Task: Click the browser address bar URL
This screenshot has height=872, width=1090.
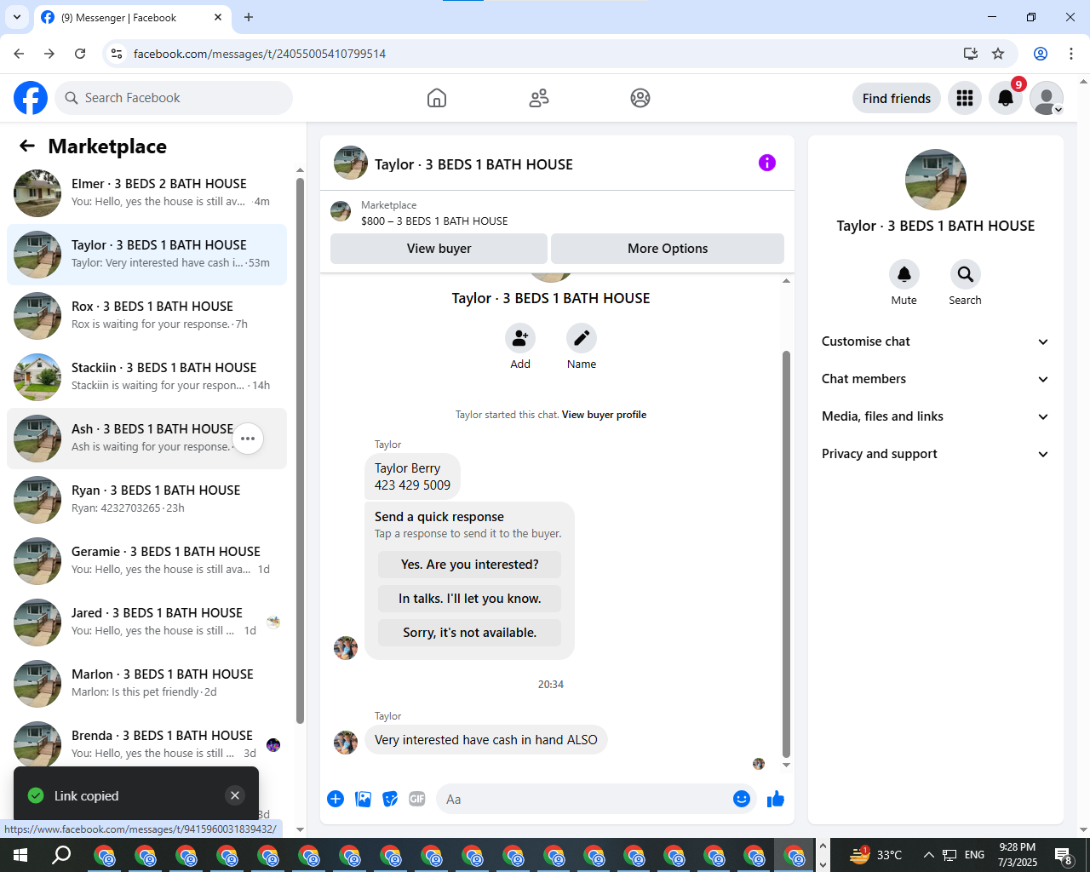Action: [260, 54]
